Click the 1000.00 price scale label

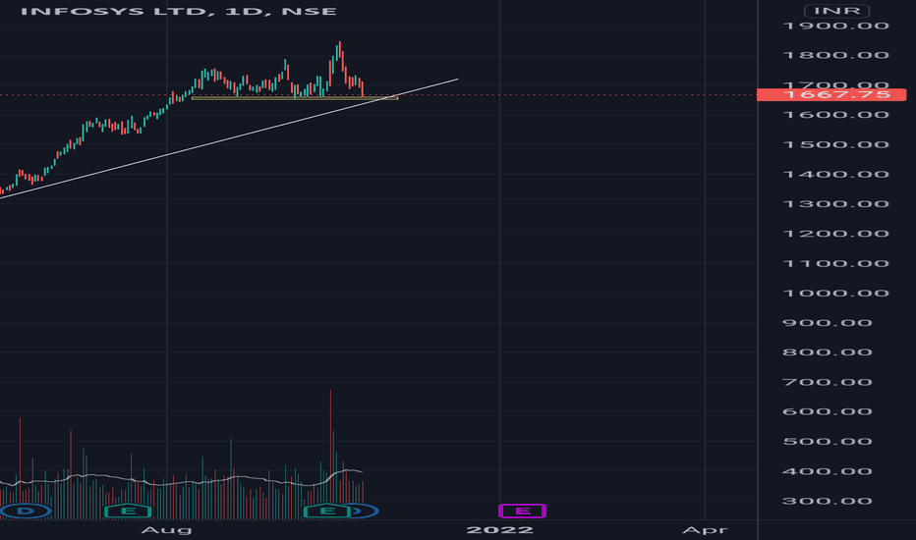[835, 294]
